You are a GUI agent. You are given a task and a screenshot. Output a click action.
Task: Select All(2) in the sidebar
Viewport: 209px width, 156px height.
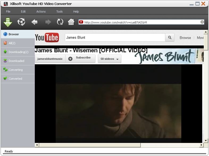coord(18,43)
